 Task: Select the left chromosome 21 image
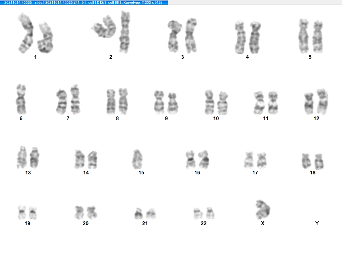138,213
